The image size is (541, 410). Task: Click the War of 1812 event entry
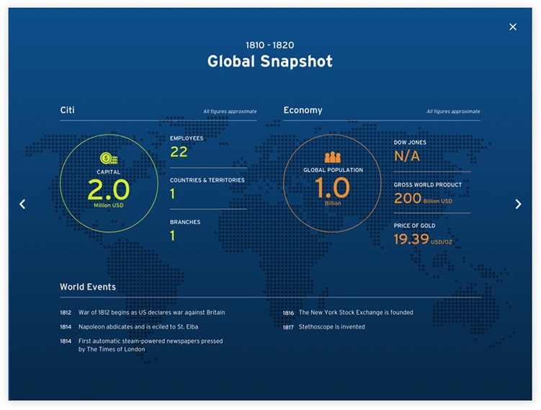(x=143, y=312)
